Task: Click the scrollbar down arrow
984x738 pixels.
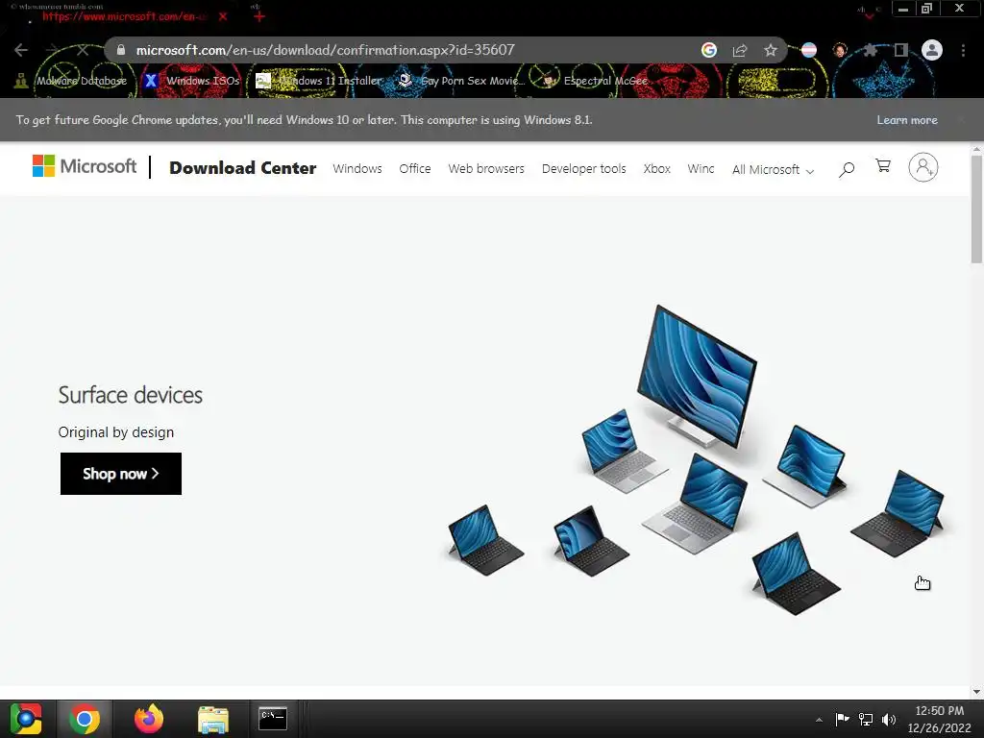Action: pyautogui.click(x=976, y=692)
